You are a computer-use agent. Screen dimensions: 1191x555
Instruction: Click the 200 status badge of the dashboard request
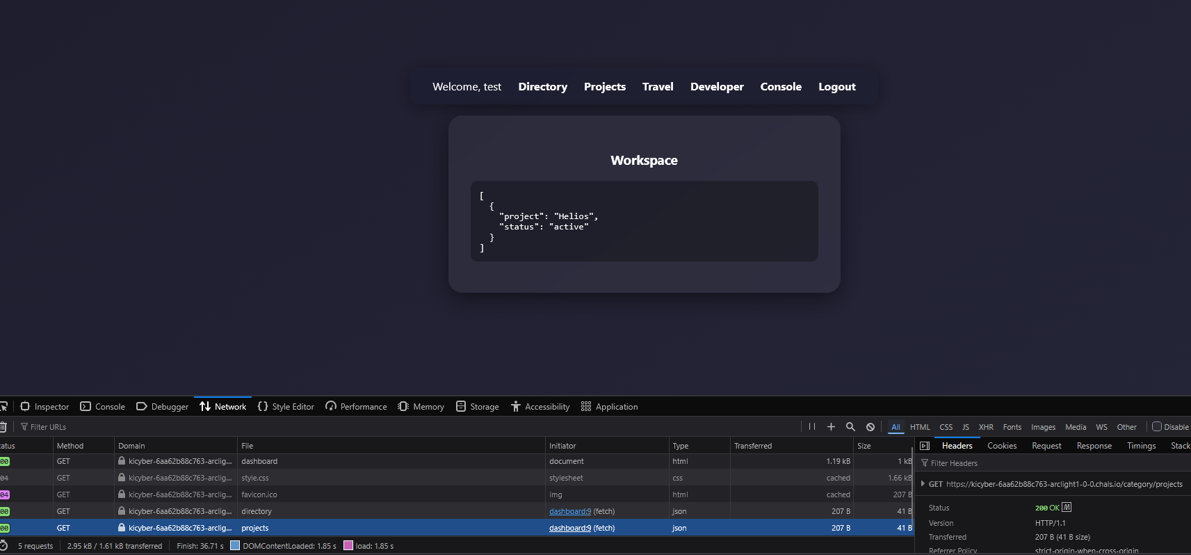click(x=4, y=461)
